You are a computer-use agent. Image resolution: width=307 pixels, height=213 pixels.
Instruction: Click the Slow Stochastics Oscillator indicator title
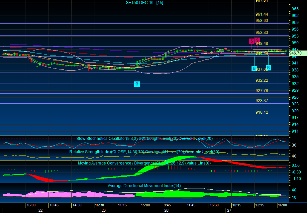pyautogui.click(x=145, y=139)
